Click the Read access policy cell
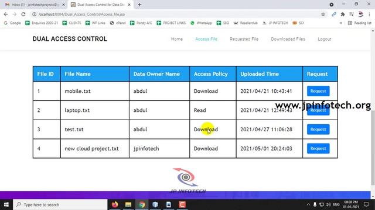 213,110
